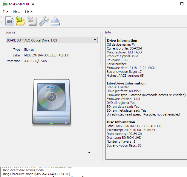The width and height of the screenshot is (187, 177).
Task: Click the 'Manufacturer: BUFFALO' line
Action: 124,52
